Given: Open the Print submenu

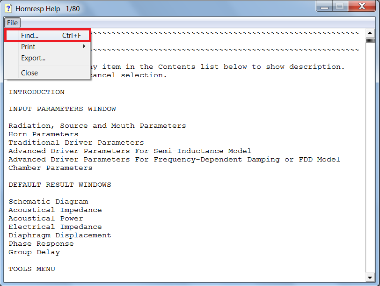Looking at the screenshot, I should click(48, 46).
